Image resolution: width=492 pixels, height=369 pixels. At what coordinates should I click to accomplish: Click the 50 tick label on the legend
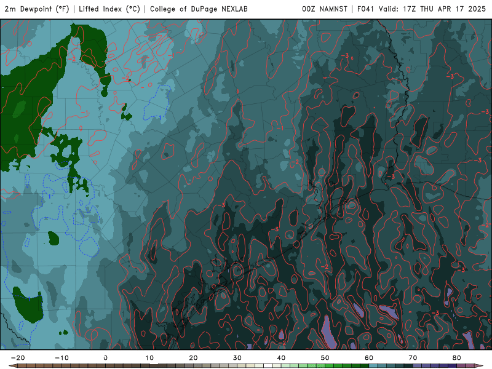[325, 358]
